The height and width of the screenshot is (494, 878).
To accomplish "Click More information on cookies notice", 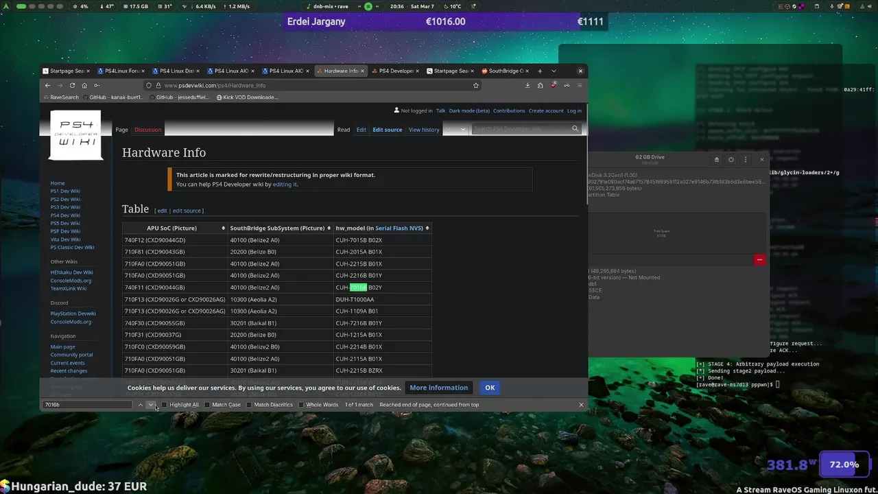I will (x=438, y=388).
